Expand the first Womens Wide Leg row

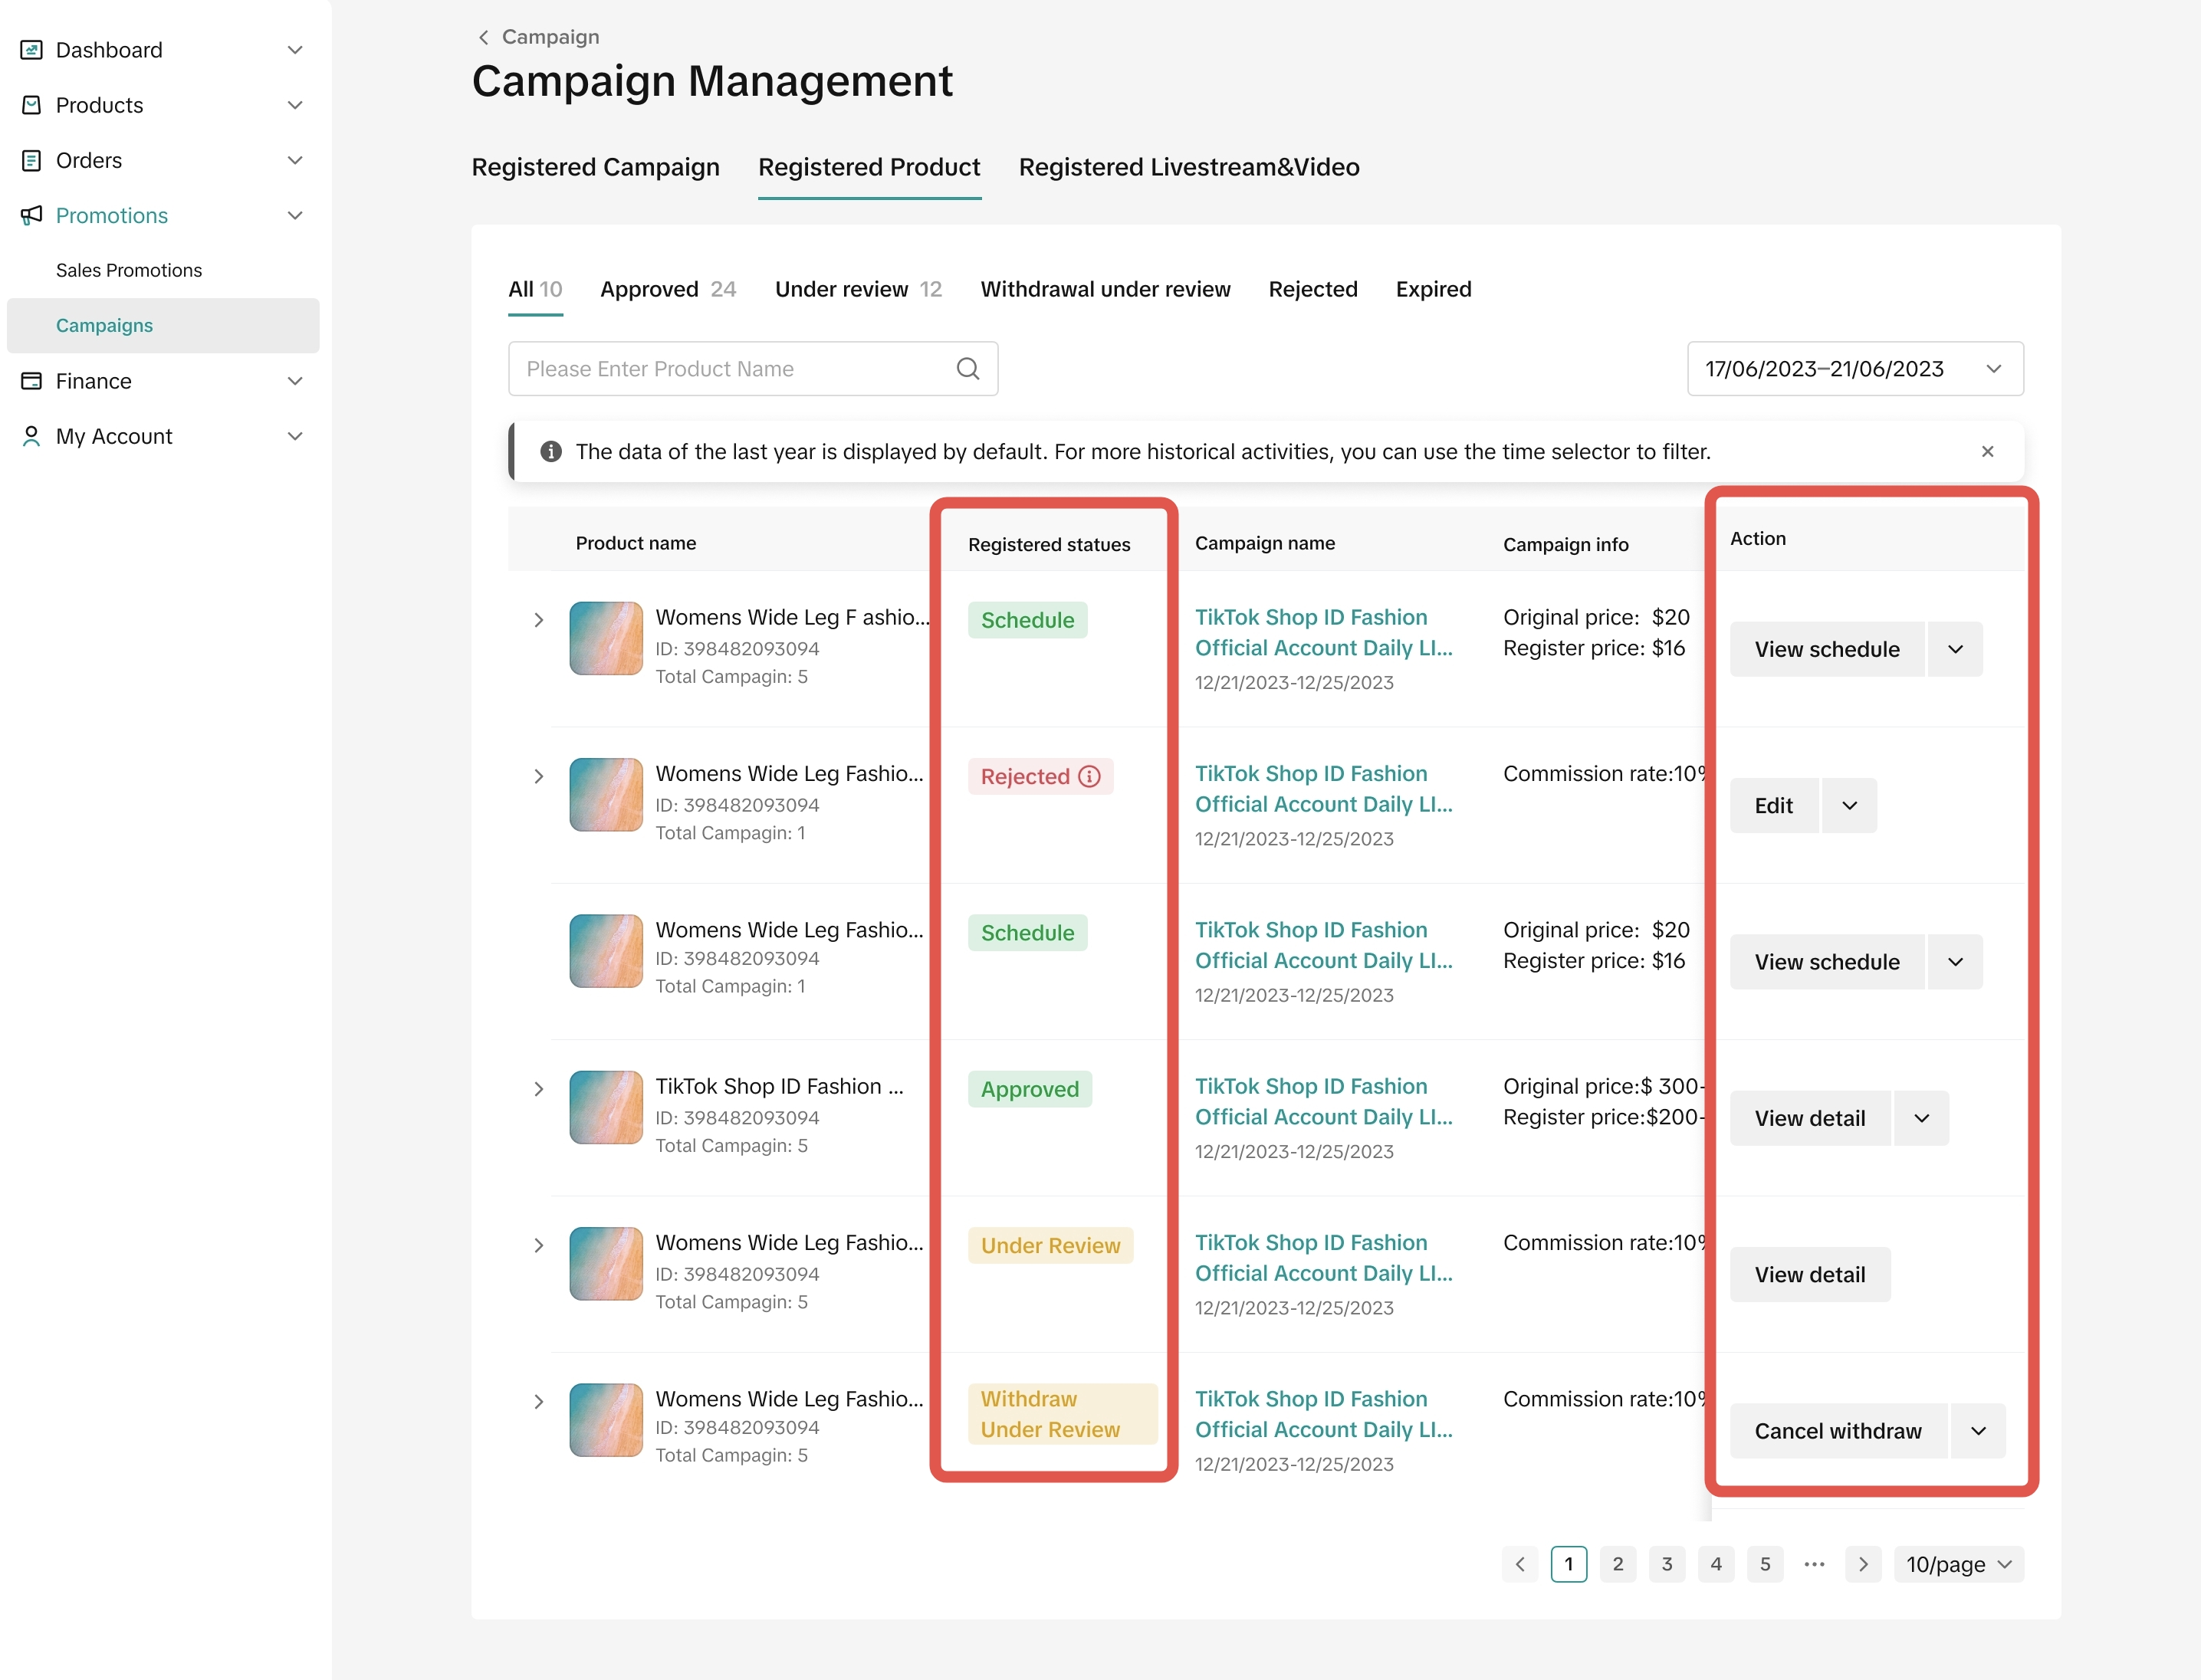[x=539, y=620]
